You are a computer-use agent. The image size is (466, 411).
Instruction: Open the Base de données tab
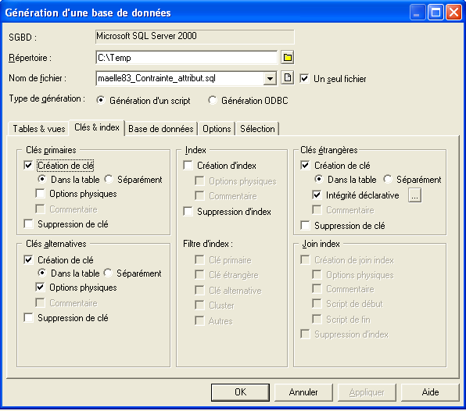(x=161, y=129)
